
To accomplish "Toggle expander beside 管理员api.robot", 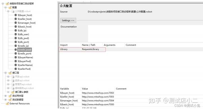I will (x=8, y=84).
